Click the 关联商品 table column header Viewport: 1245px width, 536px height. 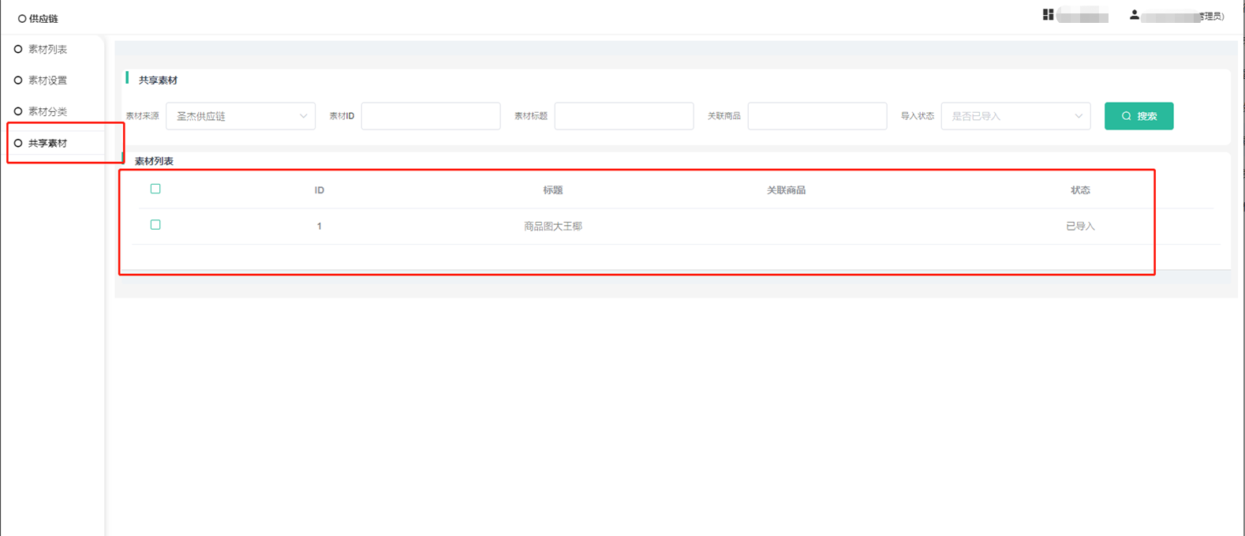click(x=786, y=190)
